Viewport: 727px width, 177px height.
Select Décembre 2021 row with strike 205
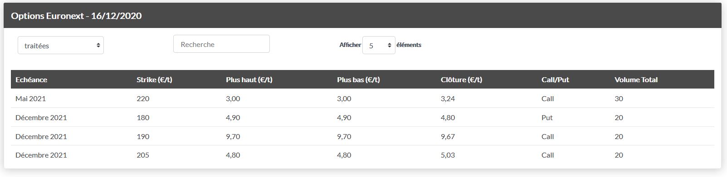(362, 155)
